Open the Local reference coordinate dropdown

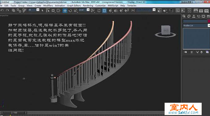pos(84,10)
